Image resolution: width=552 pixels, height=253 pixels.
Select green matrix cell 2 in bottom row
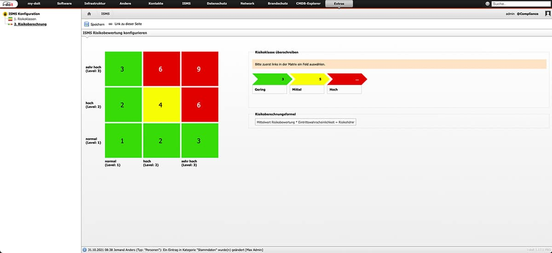(x=161, y=141)
